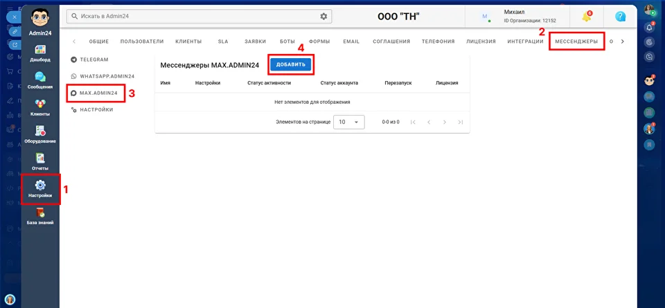Image resolution: width=665 pixels, height=308 pixels.
Task: Click the user name Михаил in header
Action: pos(515,12)
